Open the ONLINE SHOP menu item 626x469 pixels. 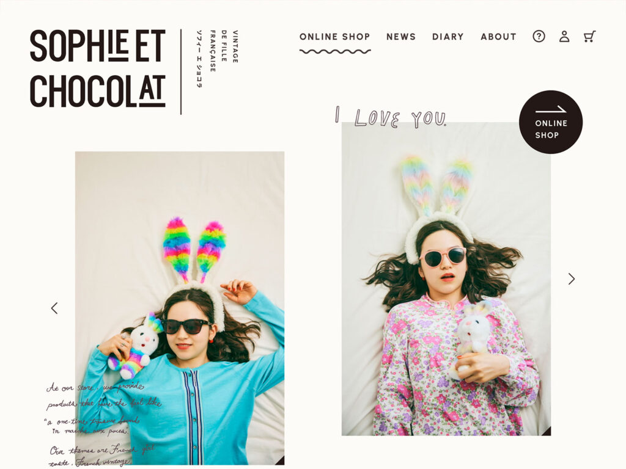point(334,37)
